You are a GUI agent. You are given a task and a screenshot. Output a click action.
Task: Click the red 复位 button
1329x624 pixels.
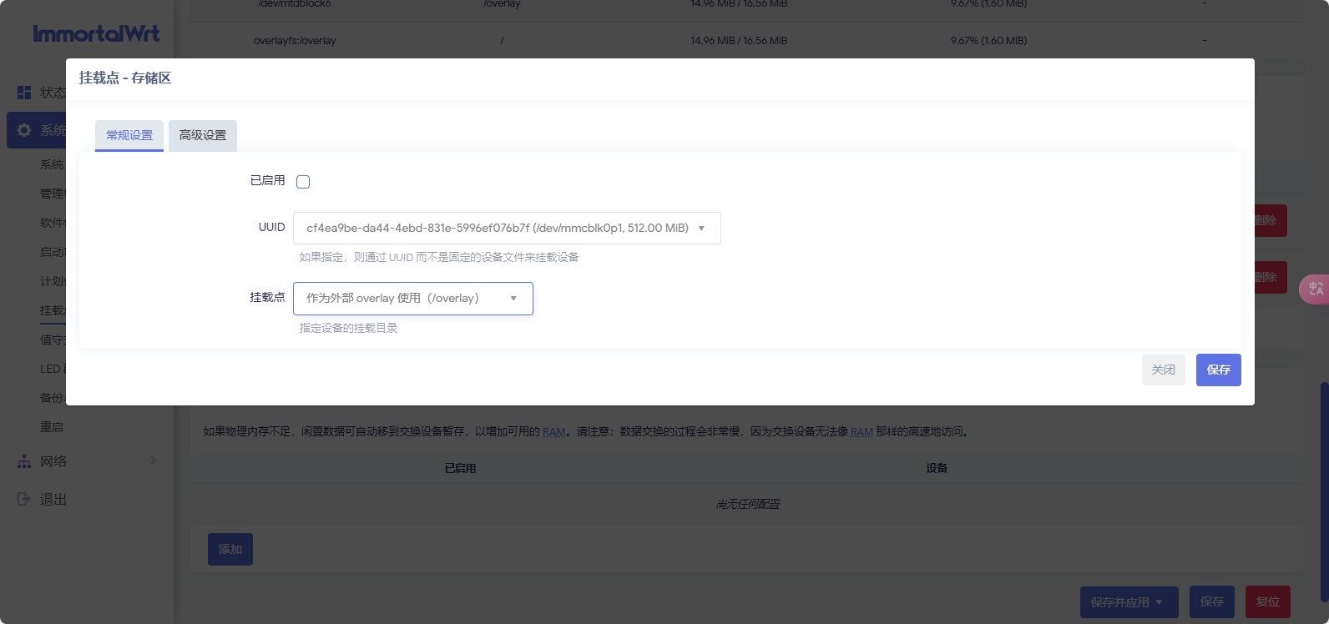[x=1267, y=601]
